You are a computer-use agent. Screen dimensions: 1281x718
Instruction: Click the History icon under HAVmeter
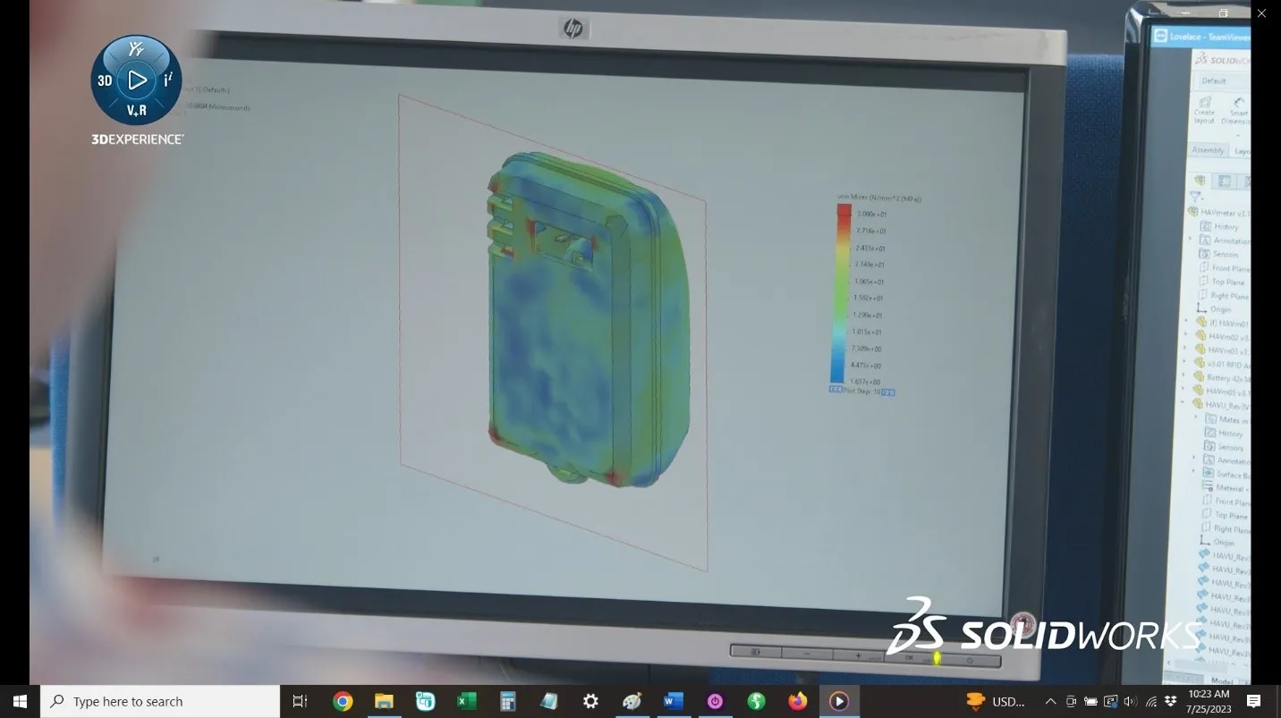[x=1208, y=227]
